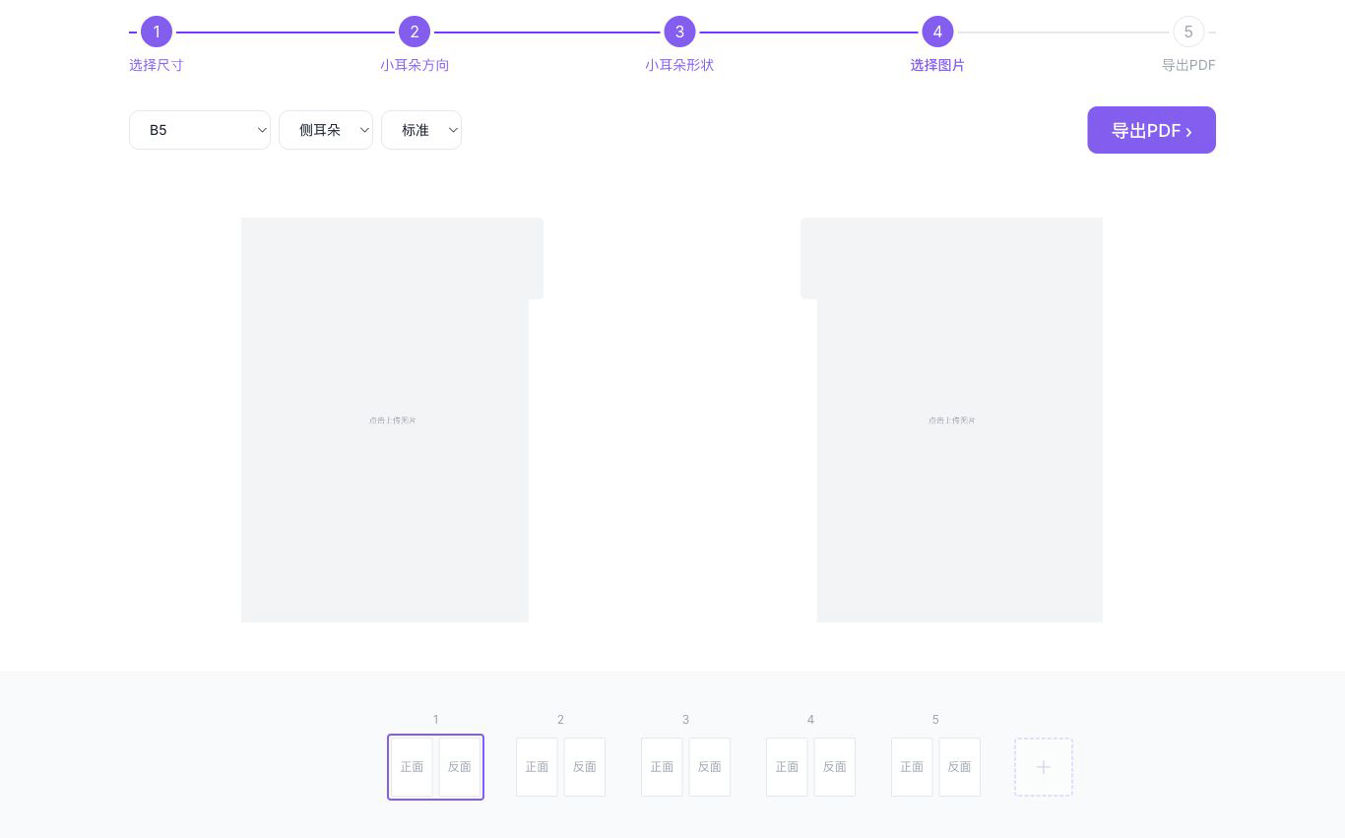Add a new sheet with plus box
Viewport: 1345px width, 838px height.
[1044, 767]
